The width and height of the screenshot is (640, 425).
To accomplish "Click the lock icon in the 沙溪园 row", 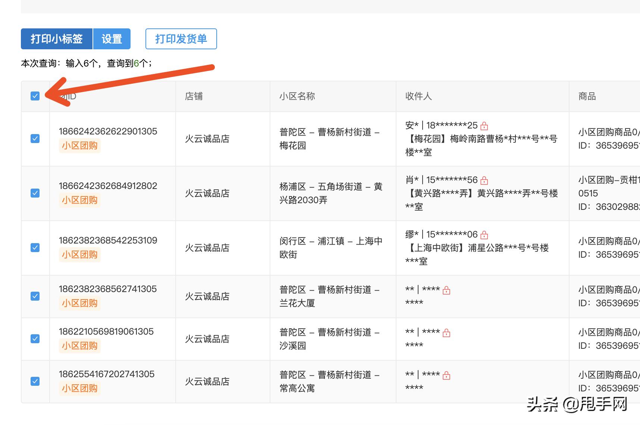I will point(447,332).
